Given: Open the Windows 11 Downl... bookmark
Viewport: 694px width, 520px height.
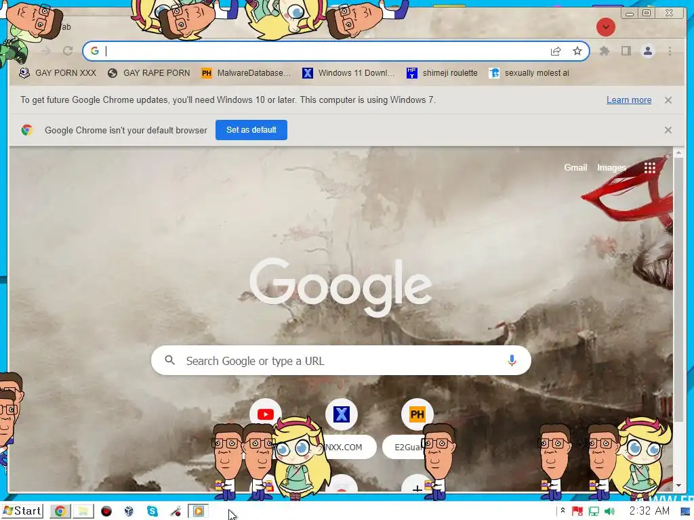Looking at the screenshot, I should tap(348, 73).
